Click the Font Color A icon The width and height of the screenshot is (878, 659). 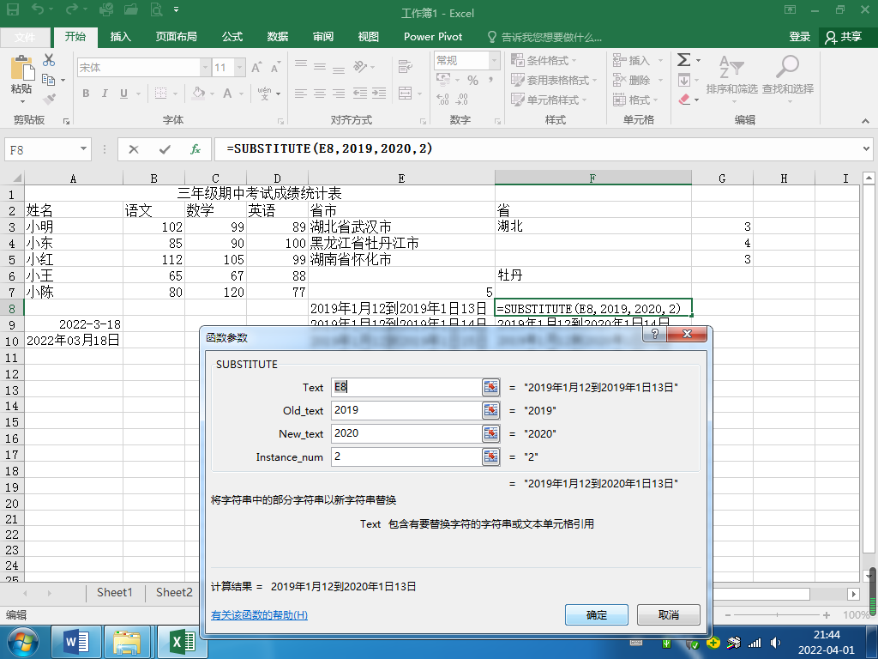pos(227,93)
